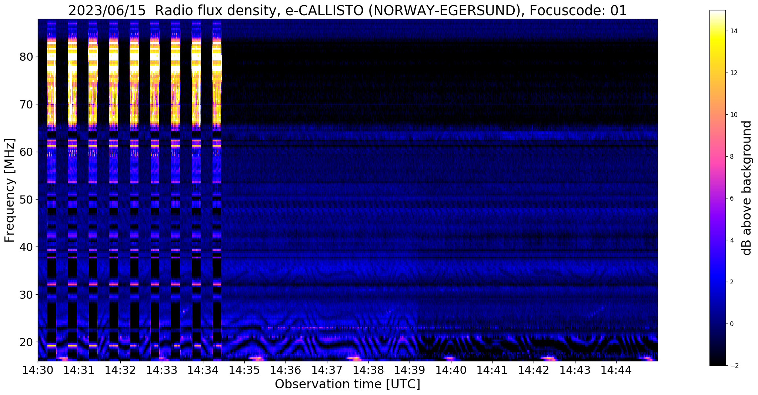Viewport: 758px width, 395px height.
Task: Click the 40 MHz frequency tick label
Action: 27,247
